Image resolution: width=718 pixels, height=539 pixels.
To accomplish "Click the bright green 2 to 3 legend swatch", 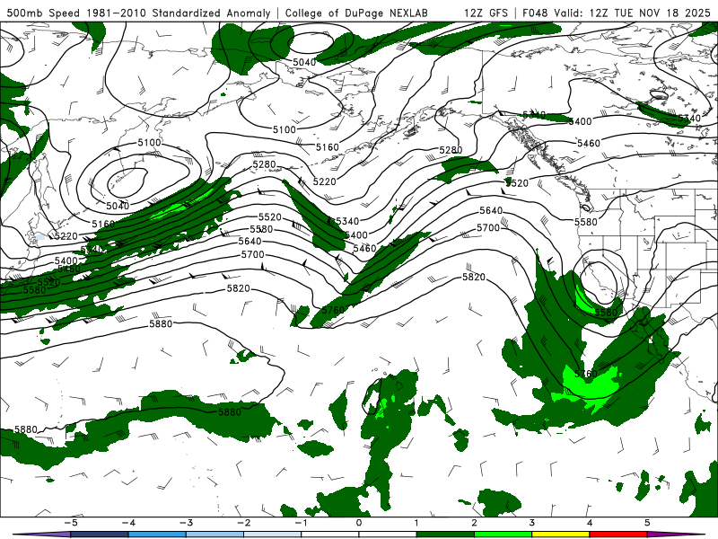I will coord(503,535).
